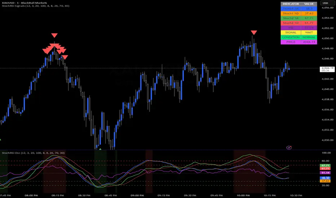Click the 08:45 PM time axis label
The height and width of the screenshot is (198, 336).
pos(111,195)
